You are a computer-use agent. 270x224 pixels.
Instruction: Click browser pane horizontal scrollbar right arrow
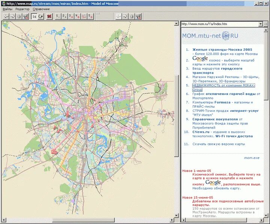point(262,220)
